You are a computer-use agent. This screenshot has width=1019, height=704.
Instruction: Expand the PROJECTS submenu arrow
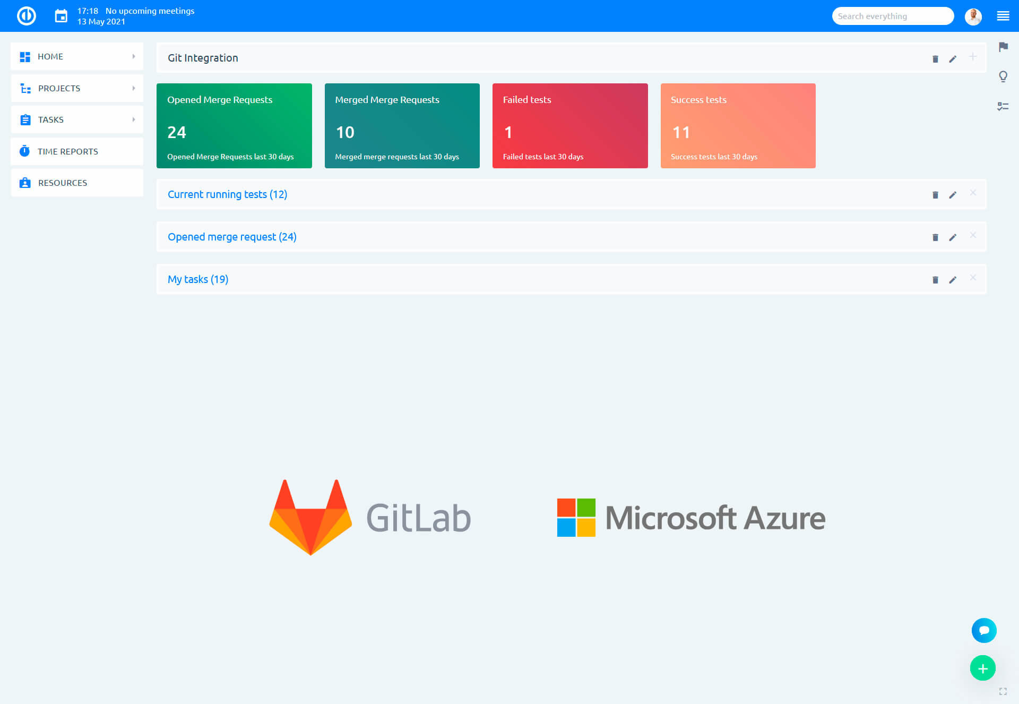tap(134, 88)
